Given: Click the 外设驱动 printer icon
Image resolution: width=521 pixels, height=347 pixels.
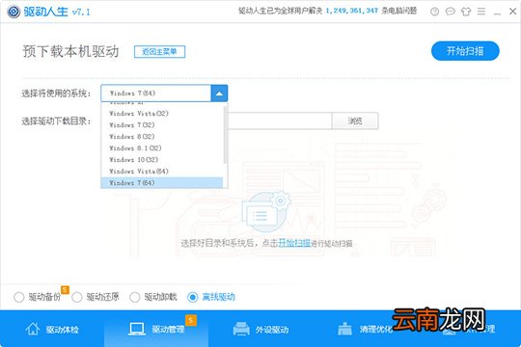Looking at the screenshot, I should (241, 329).
